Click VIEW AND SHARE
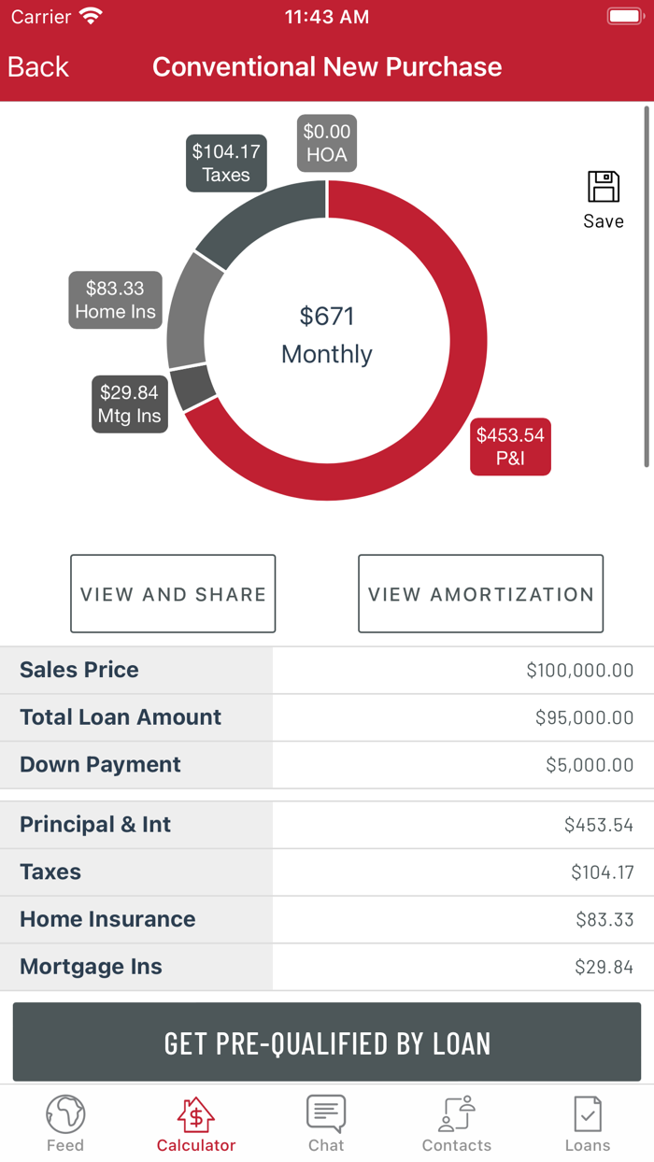Screen dimensions: 654x1162 (x=172, y=593)
